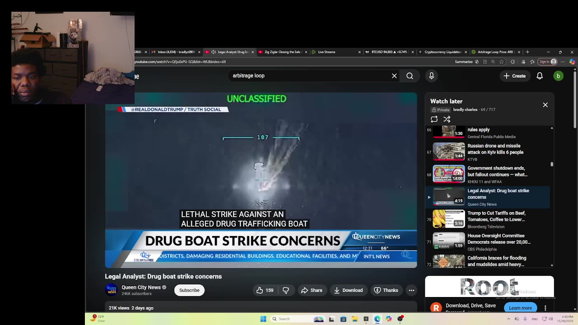
Task: Click the weather widget showing 72°F
Action: point(98,318)
